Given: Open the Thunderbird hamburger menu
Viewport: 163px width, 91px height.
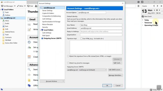Looking at the screenshot, I should coord(139,6).
